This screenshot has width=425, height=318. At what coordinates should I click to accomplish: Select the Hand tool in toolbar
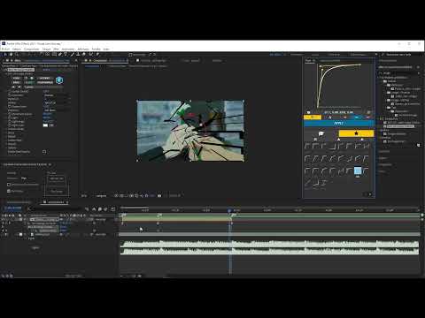[x=12, y=55]
